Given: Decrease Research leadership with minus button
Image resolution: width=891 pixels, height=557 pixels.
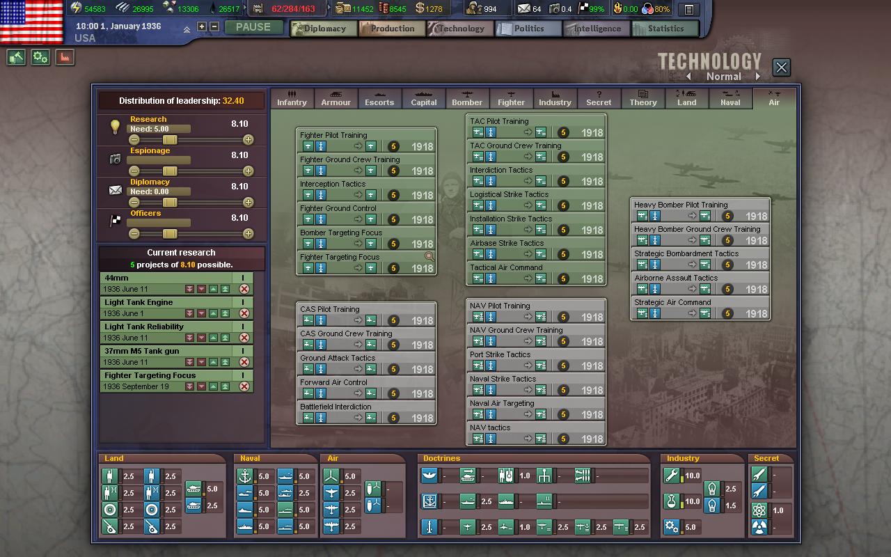Looking at the screenshot, I should click(134, 140).
